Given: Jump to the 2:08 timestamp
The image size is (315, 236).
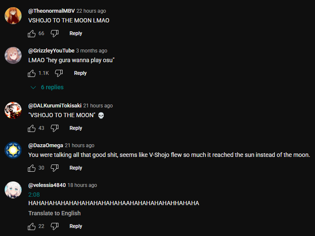Looking at the screenshot, I should pyautogui.click(x=34, y=195).
